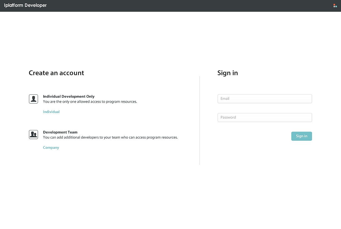This screenshot has width=341, height=229.
Task: Click the single-person Individual account icon
Action: [x=33, y=99]
